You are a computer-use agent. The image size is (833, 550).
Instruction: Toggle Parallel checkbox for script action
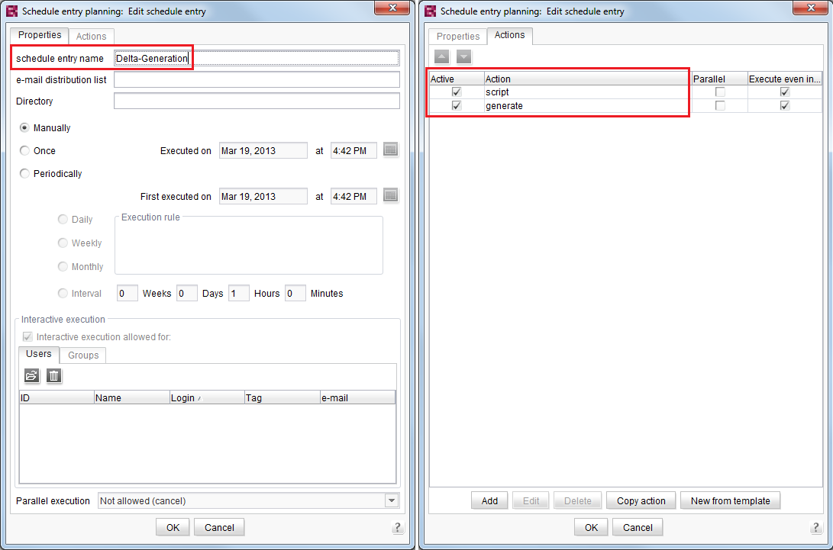pos(720,92)
